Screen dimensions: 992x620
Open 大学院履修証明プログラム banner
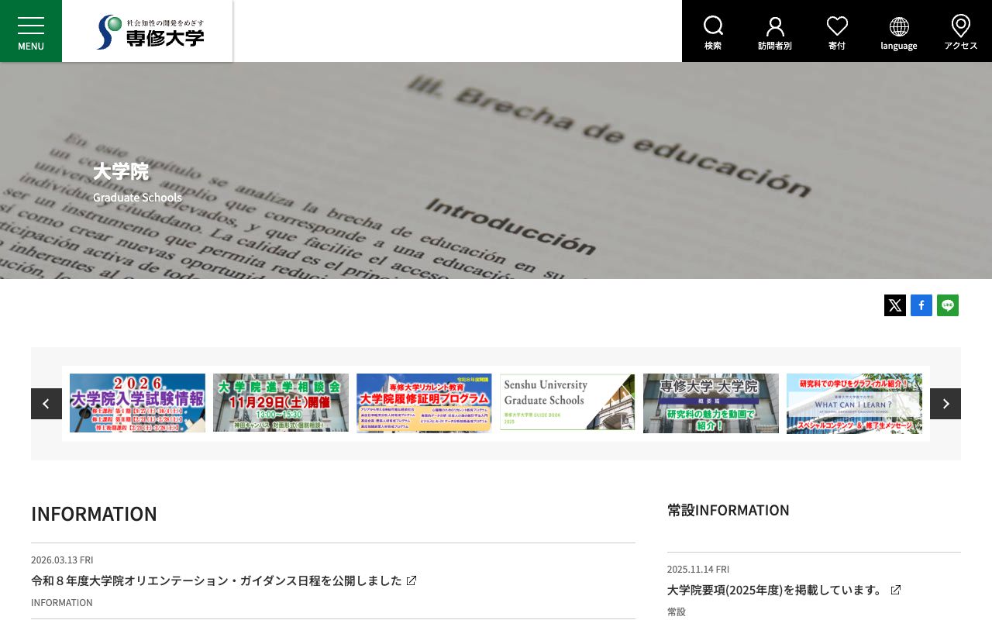pos(424,403)
